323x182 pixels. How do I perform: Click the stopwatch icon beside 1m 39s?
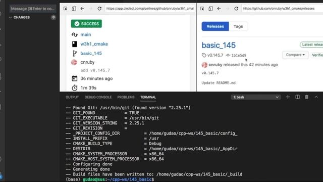pos(74,87)
